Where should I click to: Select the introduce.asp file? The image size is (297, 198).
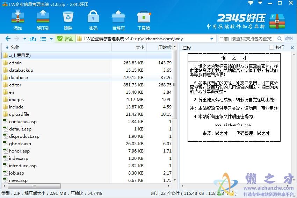(x=87, y=165)
